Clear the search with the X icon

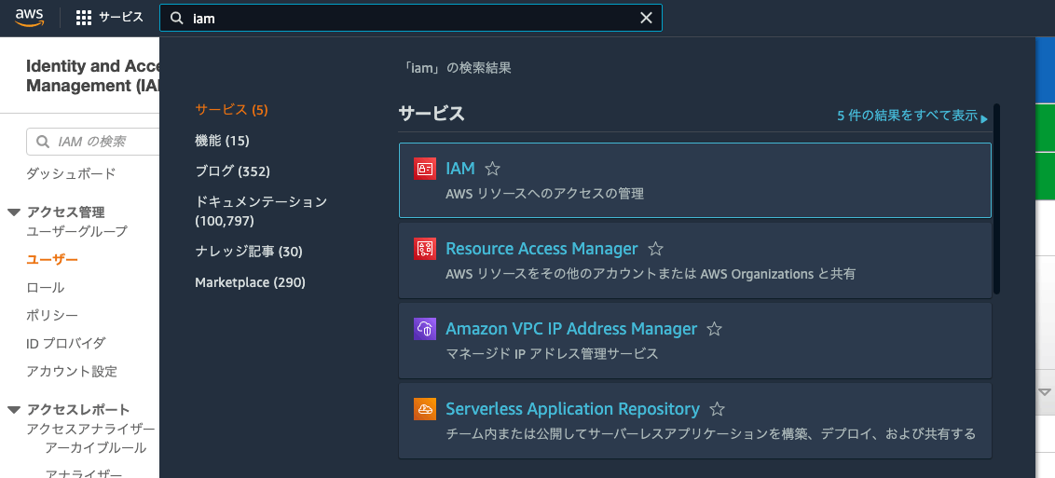coord(646,18)
